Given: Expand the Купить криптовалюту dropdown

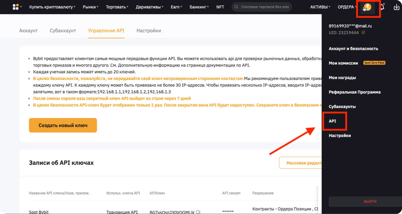Looking at the screenshot, I should (x=52, y=7).
